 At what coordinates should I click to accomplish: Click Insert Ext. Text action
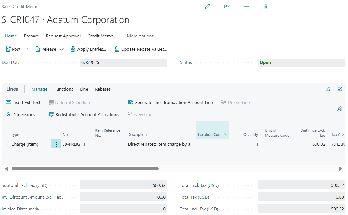(23, 102)
